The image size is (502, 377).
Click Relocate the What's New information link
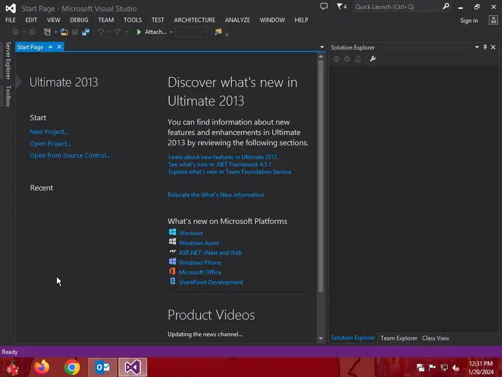coord(216,194)
